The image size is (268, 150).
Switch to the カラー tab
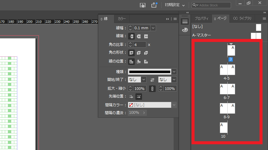click(x=122, y=19)
